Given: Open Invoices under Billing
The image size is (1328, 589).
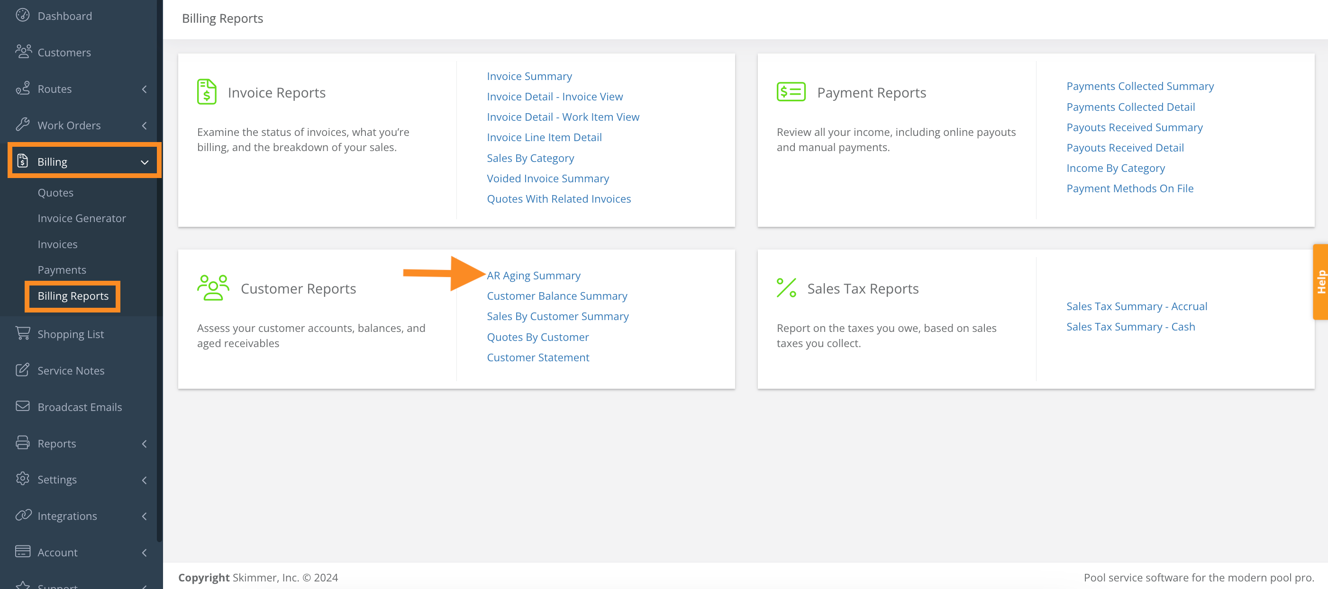Looking at the screenshot, I should pos(58,244).
